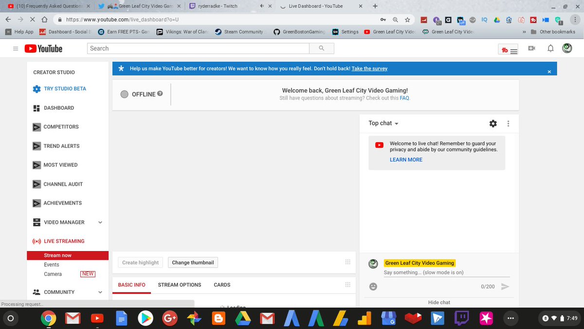The width and height of the screenshot is (584, 329).
Task: Switch to the Stream Options tab
Action: click(x=180, y=285)
